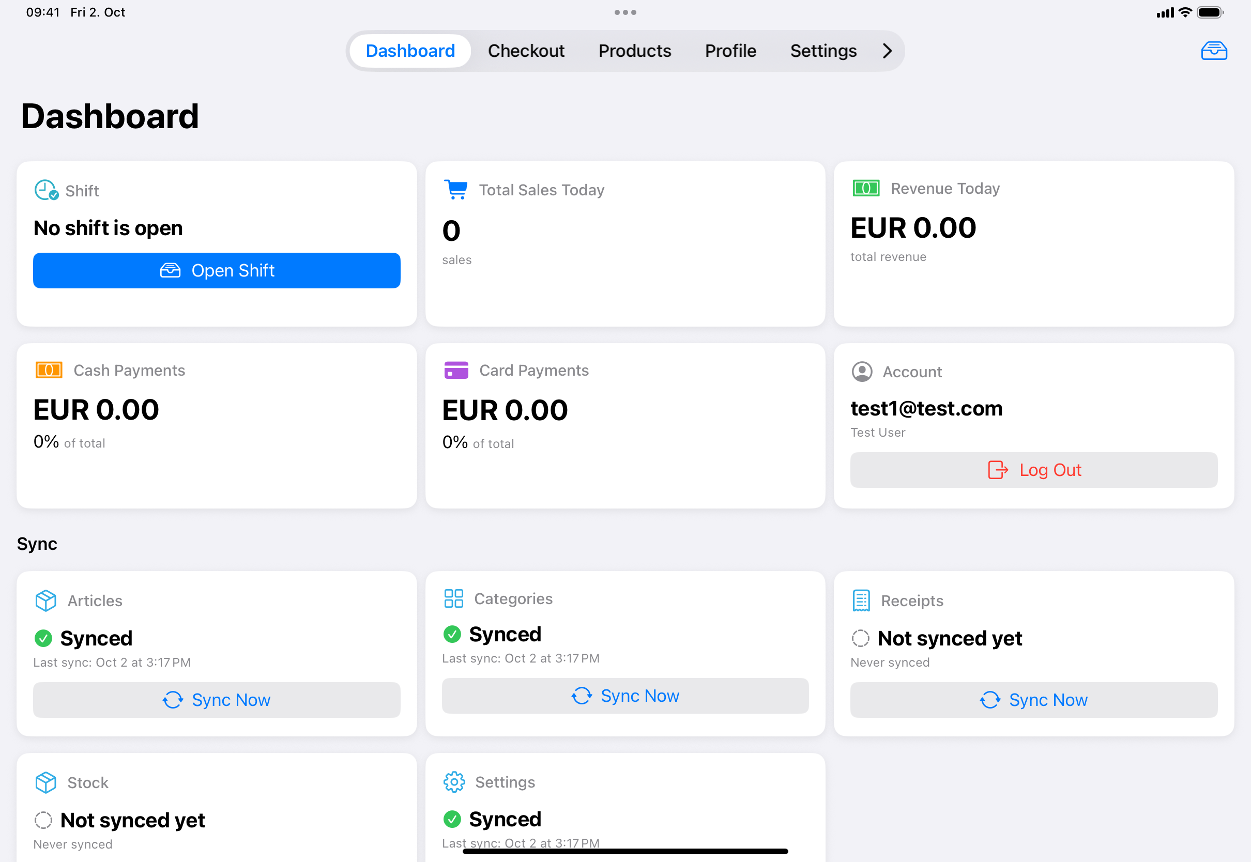The image size is (1251, 862).
Task: Click the dashed circle in Receipts card
Action: coord(860,638)
